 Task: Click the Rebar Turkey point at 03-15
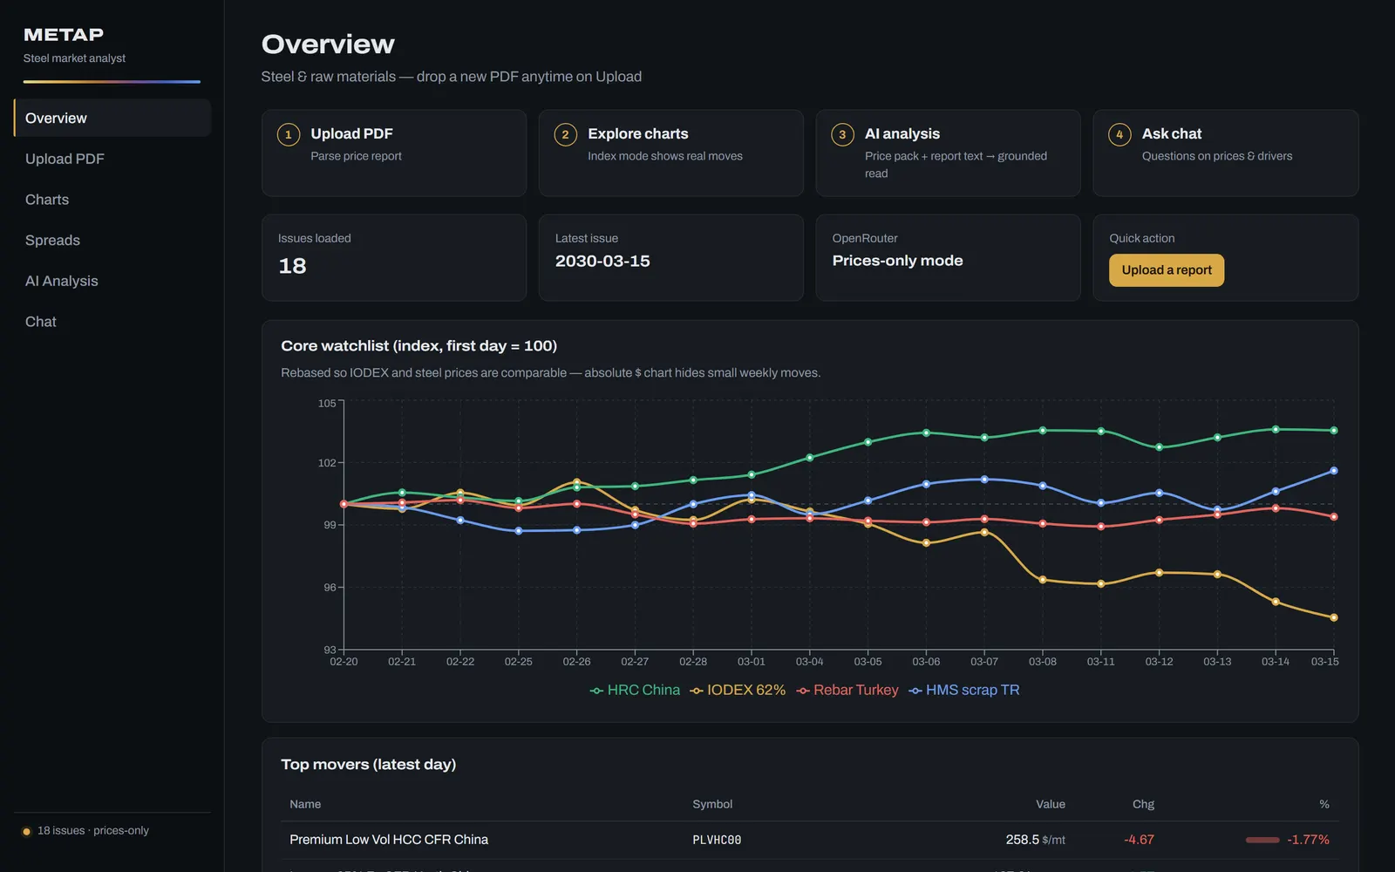point(1334,517)
